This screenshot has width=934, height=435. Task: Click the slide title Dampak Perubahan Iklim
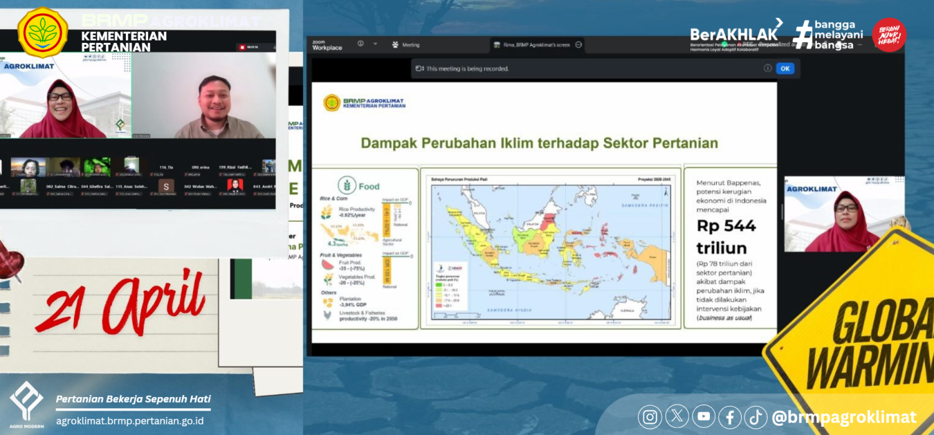(539, 143)
